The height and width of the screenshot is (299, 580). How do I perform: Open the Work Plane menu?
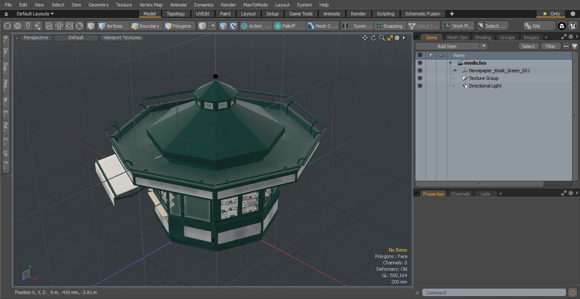tap(458, 26)
